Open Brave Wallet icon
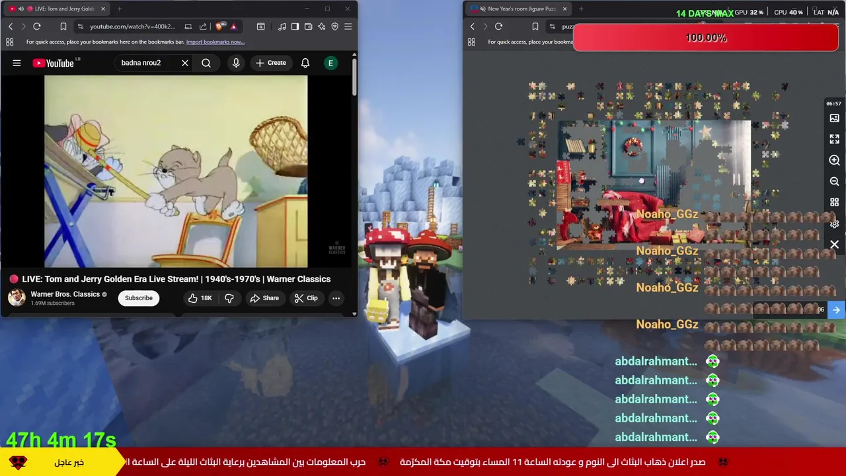Viewport: 846px width, 476px height. pos(308,26)
